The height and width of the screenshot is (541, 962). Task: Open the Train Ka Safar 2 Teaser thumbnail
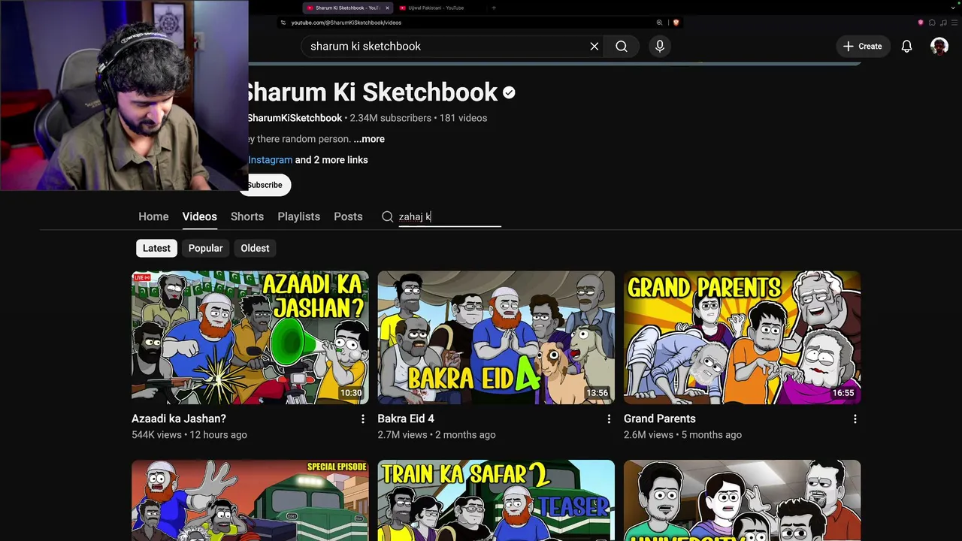click(x=496, y=500)
